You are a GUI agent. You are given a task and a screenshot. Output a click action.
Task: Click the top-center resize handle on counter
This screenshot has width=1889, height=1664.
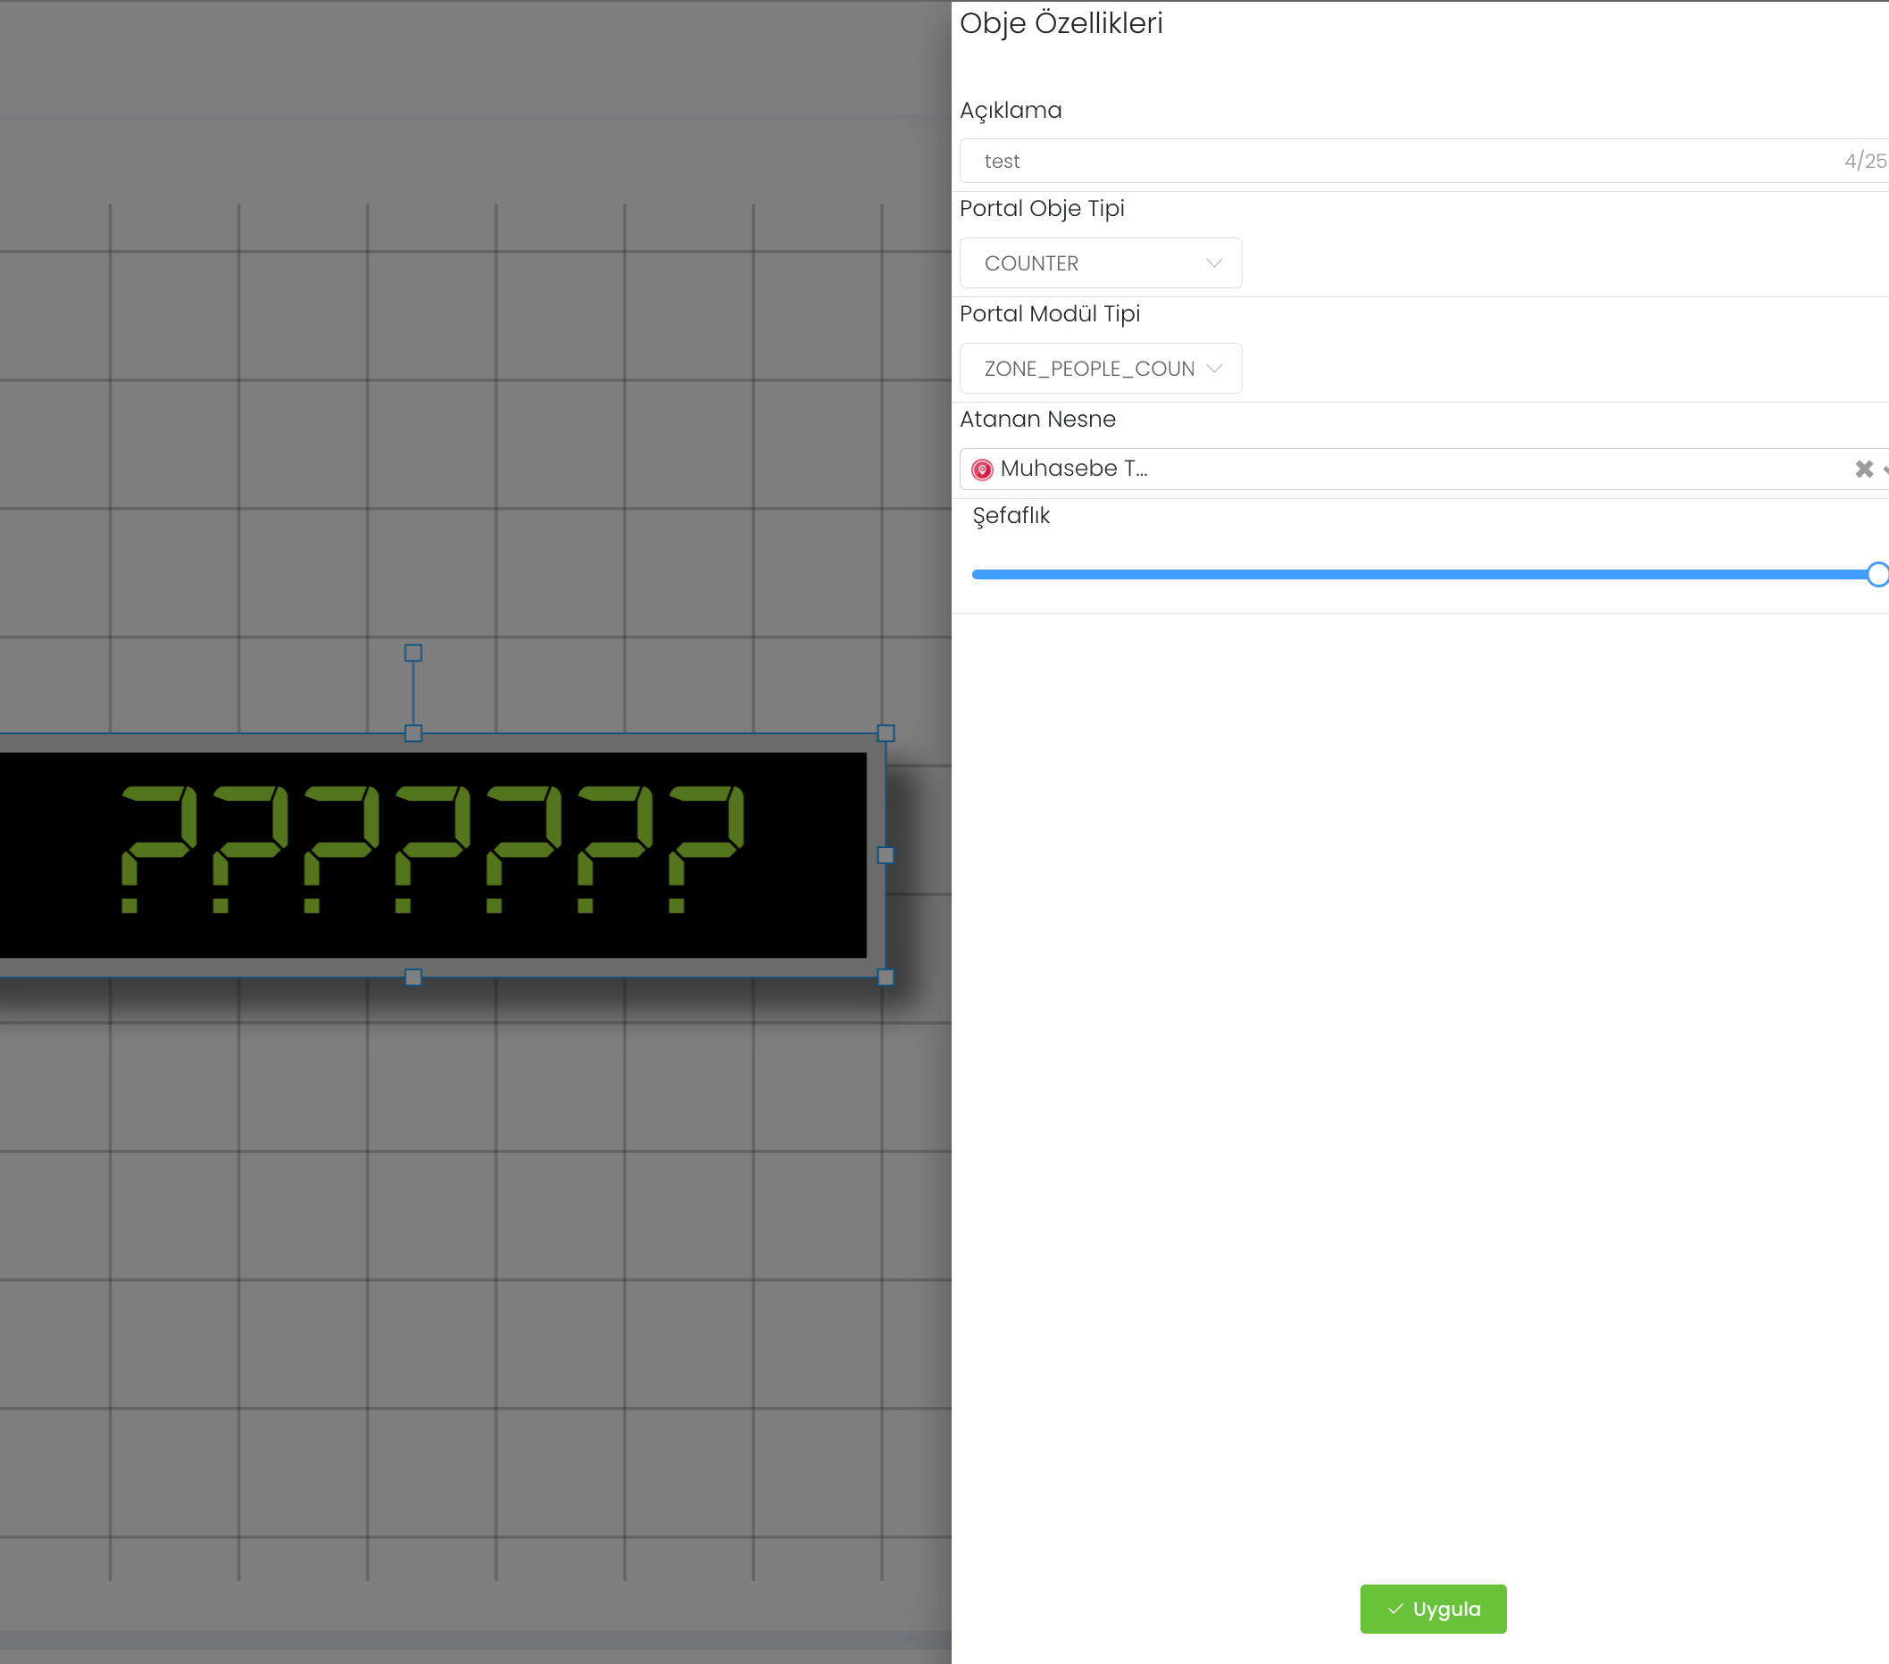413,734
